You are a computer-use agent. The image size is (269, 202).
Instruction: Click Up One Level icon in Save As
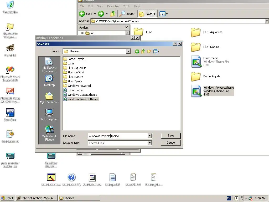pos(143,51)
